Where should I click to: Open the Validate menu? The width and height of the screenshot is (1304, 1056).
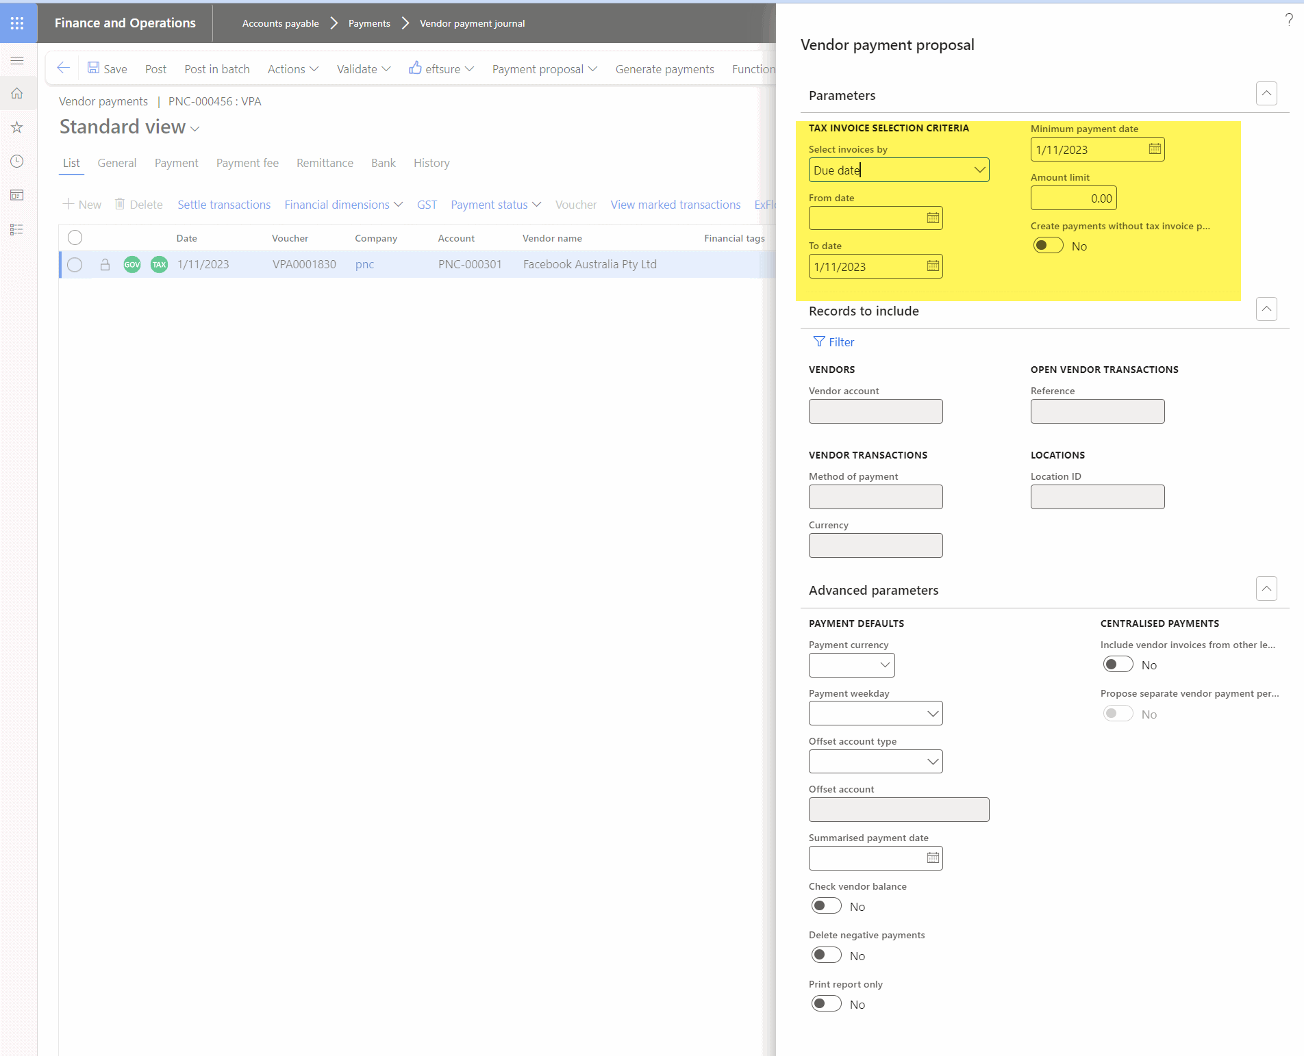click(x=364, y=68)
